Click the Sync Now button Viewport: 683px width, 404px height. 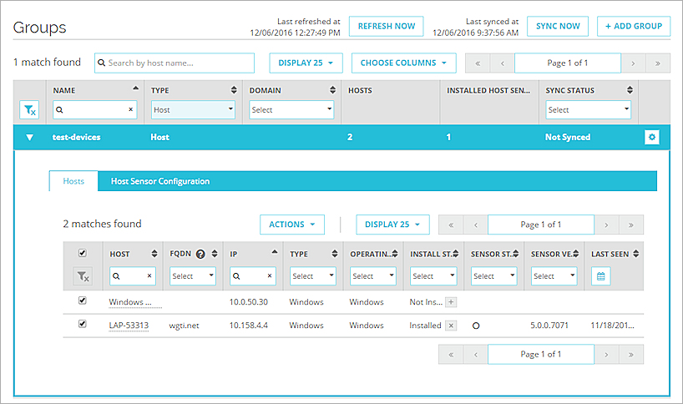click(558, 26)
